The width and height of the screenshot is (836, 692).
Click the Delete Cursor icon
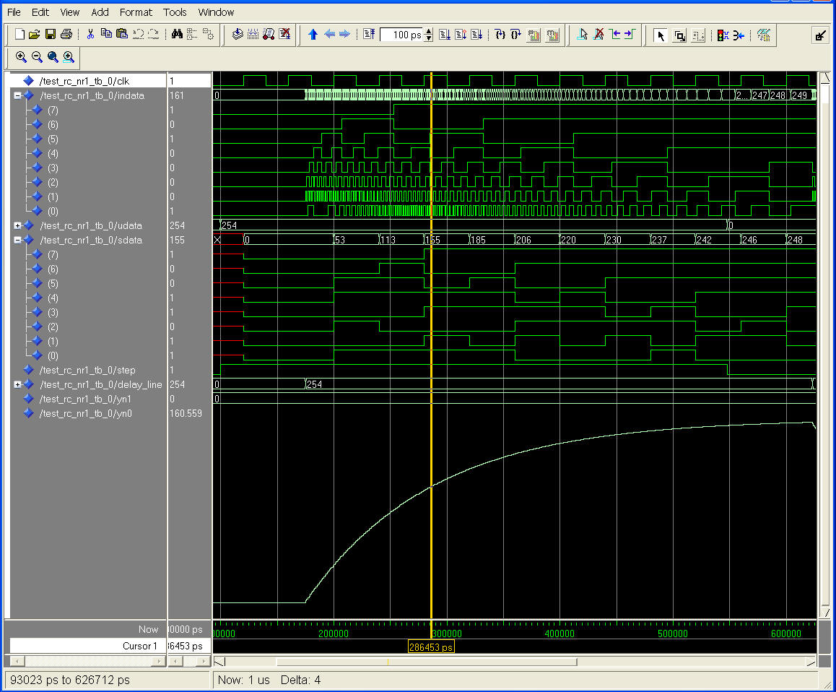click(x=598, y=35)
